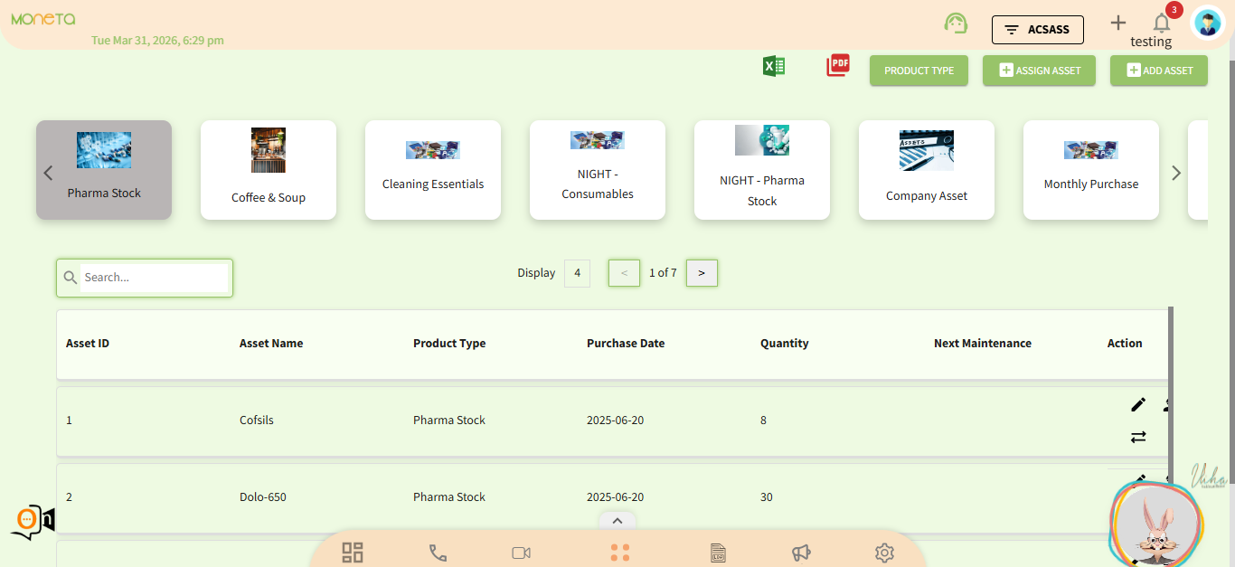Open the announcements megaphone icon
The width and height of the screenshot is (1235, 567).
(800, 553)
